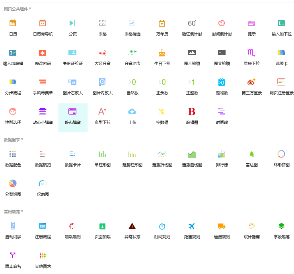Select the 提示 tooltip component
The image size is (294, 274).
[x=251, y=23]
